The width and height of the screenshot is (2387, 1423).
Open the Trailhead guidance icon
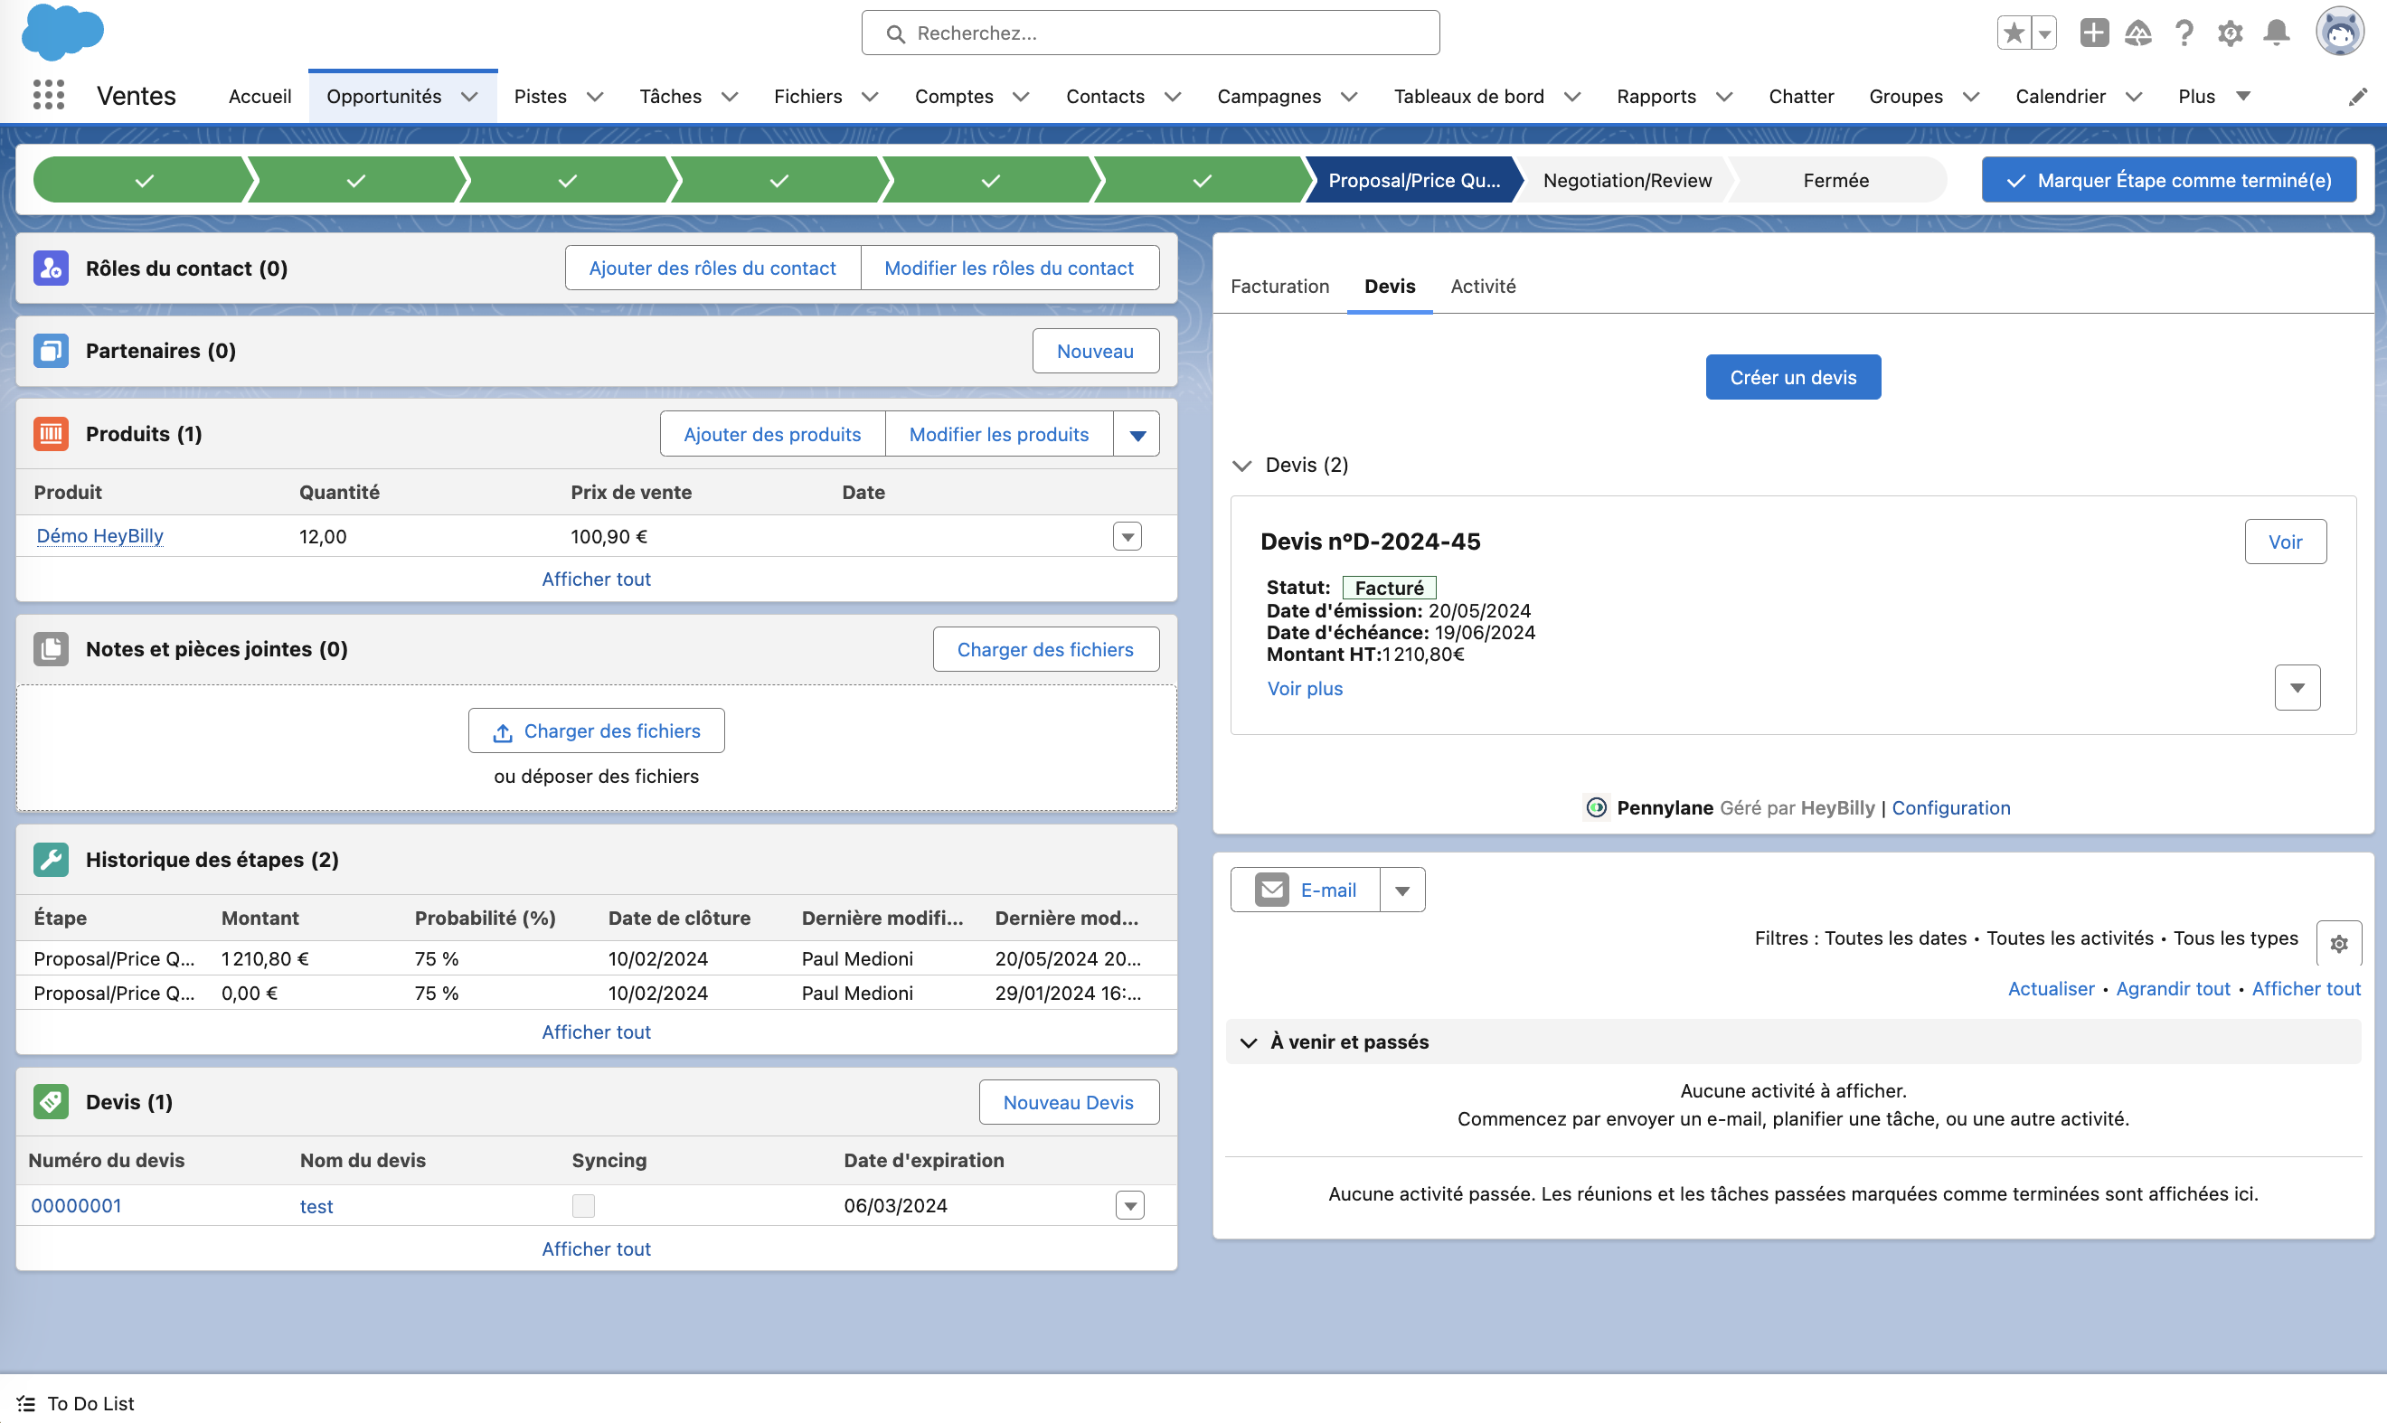coord(2137,33)
